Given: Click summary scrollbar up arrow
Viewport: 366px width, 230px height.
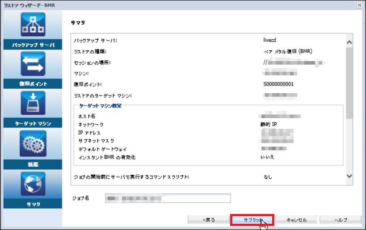Looking at the screenshot, I should click(x=349, y=42).
